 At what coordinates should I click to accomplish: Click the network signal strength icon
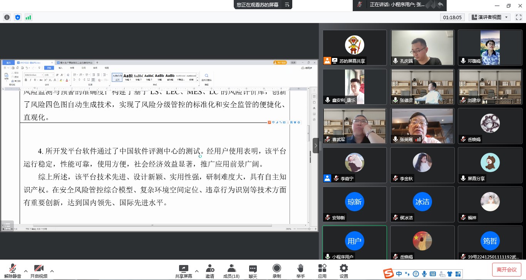tap(28, 17)
